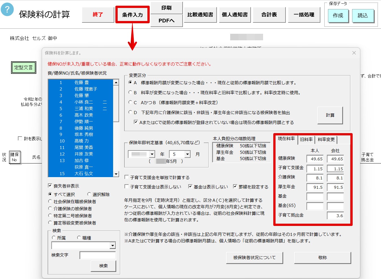The height and width of the screenshot is (279, 381).
Task: Open the 検索 combo box dropdown
Action: 113,246
